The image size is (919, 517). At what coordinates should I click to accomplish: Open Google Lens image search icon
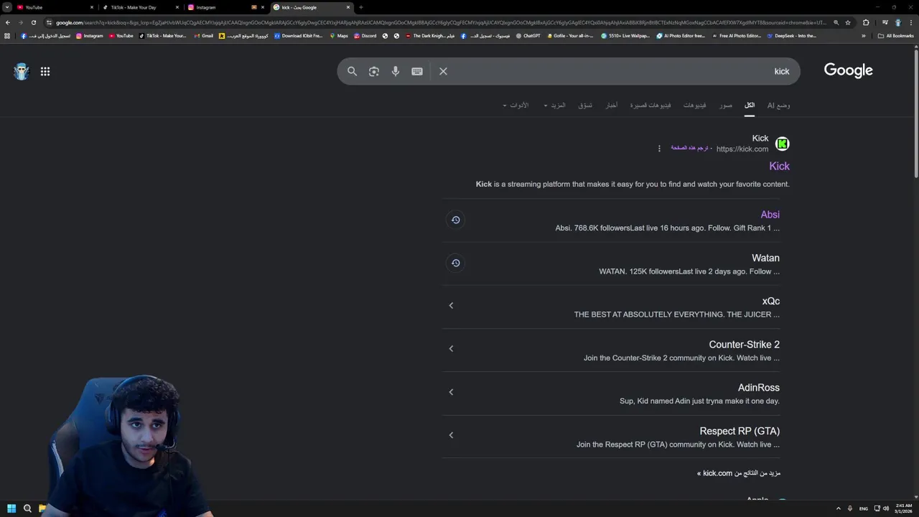(x=374, y=71)
